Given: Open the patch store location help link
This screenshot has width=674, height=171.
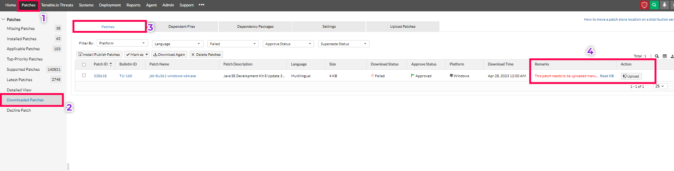Looking at the screenshot, I should click(x=629, y=20).
